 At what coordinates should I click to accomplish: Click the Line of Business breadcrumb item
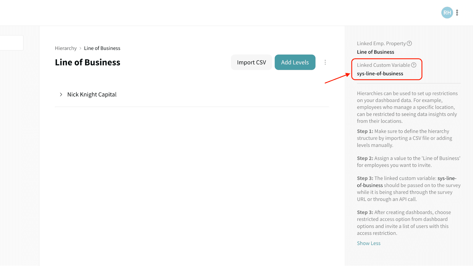pos(102,48)
